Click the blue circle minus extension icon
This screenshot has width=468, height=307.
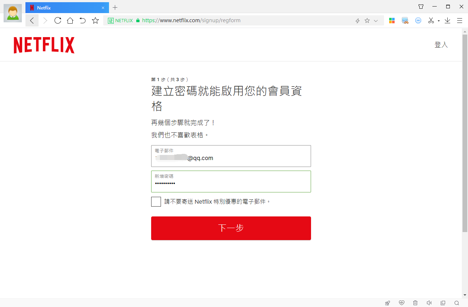coord(418,21)
